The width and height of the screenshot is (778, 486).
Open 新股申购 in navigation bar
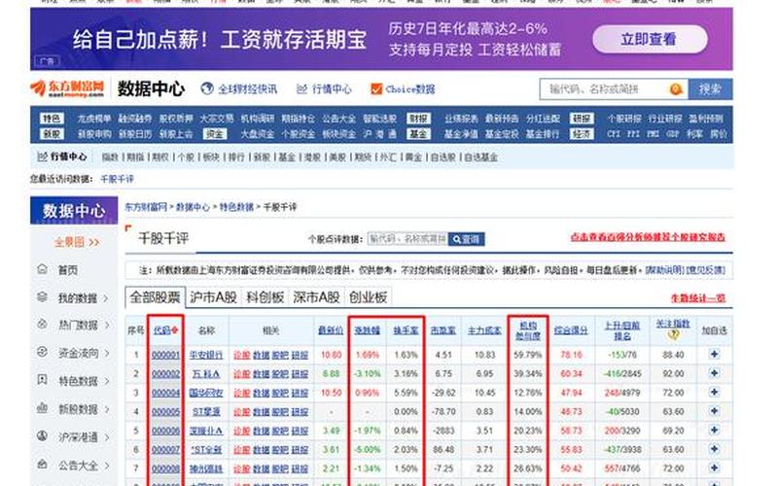pos(93,134)
